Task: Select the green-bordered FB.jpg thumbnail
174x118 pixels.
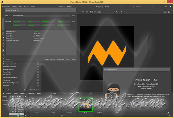Action: click(86, 105)
